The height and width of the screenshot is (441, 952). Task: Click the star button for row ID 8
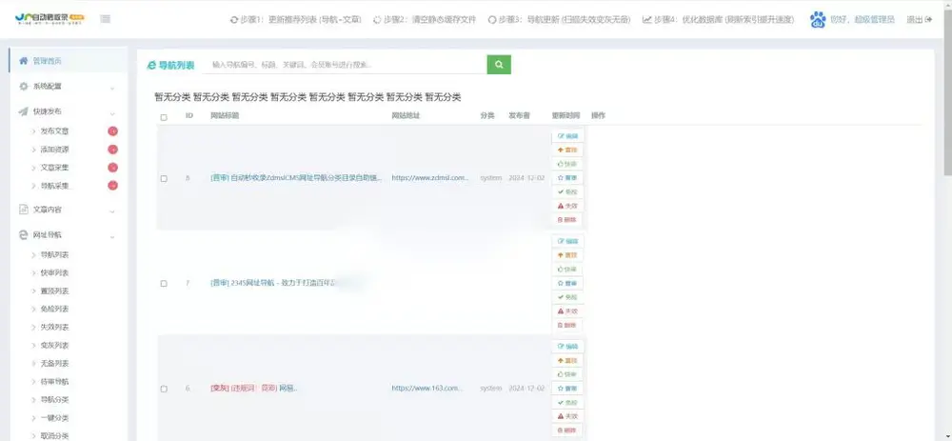coord(567,178)
